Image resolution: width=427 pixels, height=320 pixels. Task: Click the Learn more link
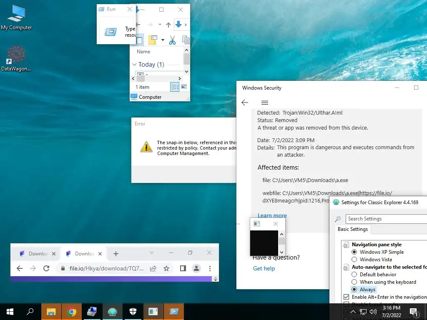pyautogui.click(x=272, y=215)
